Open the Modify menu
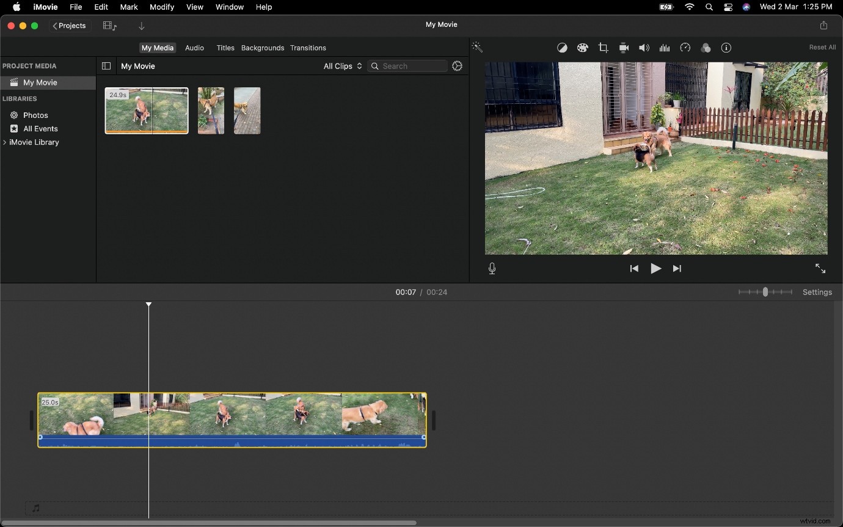Viewport: 843px width, 527px height. click(162, 7)
